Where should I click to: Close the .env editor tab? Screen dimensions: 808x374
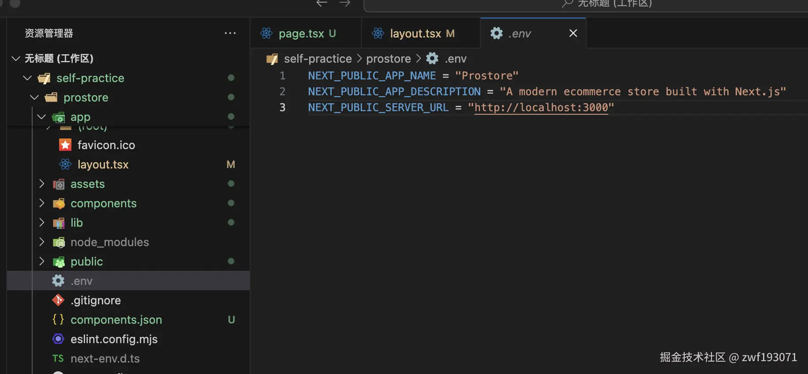573,33
